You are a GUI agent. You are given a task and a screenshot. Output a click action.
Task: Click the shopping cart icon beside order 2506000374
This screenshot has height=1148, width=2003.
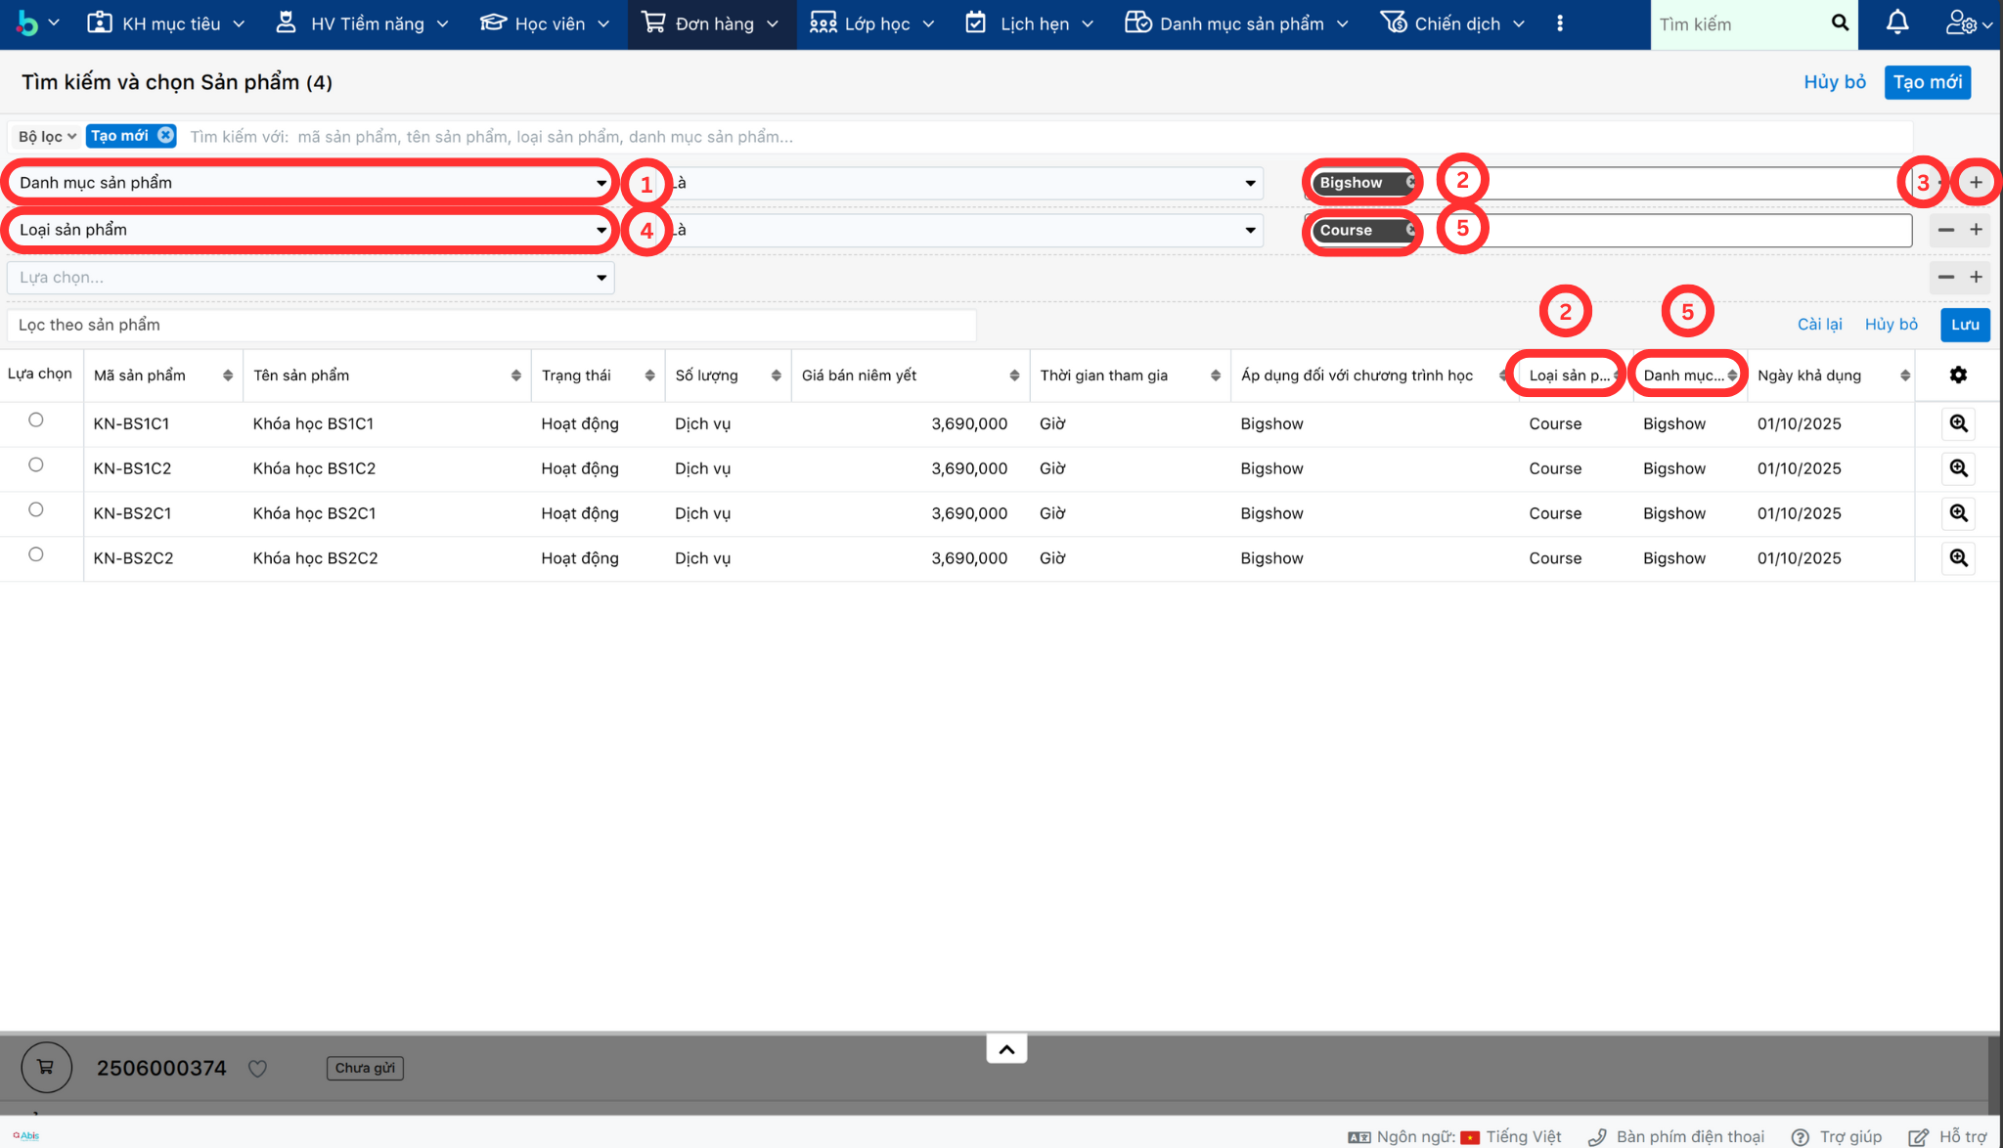(x=46, y=1067)
